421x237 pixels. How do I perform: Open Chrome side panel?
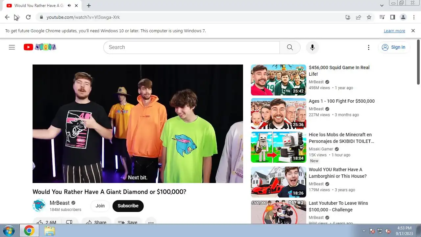[x=392, y=17]
